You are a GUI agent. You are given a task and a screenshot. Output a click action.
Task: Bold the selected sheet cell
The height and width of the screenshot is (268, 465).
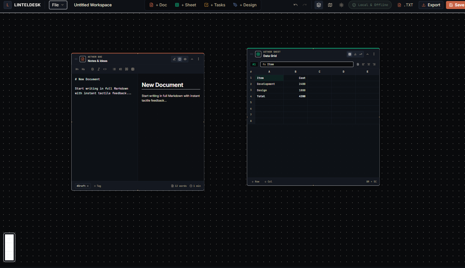(358, 64)
